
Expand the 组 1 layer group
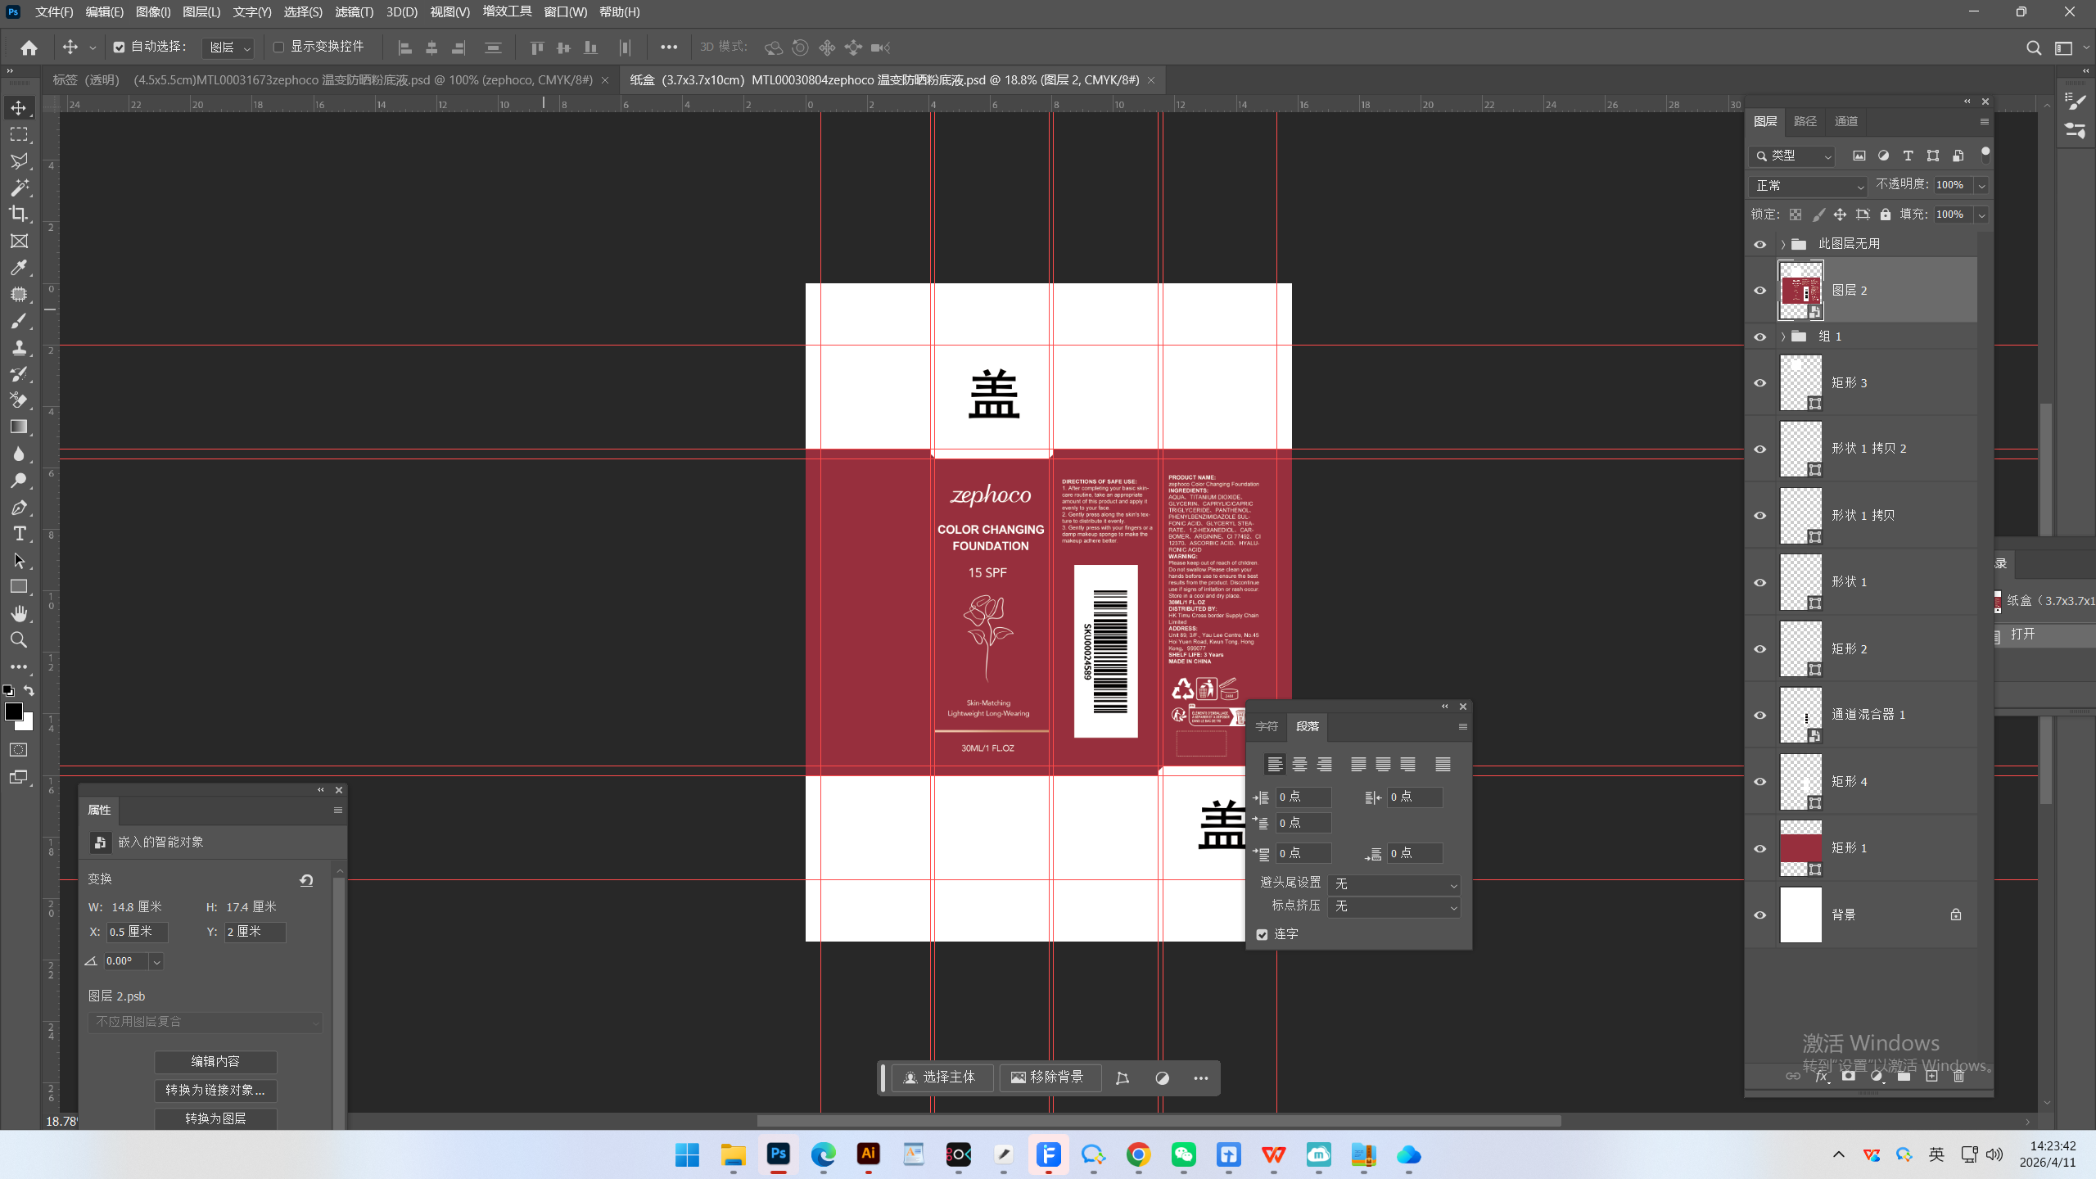tap(1782, 337)
